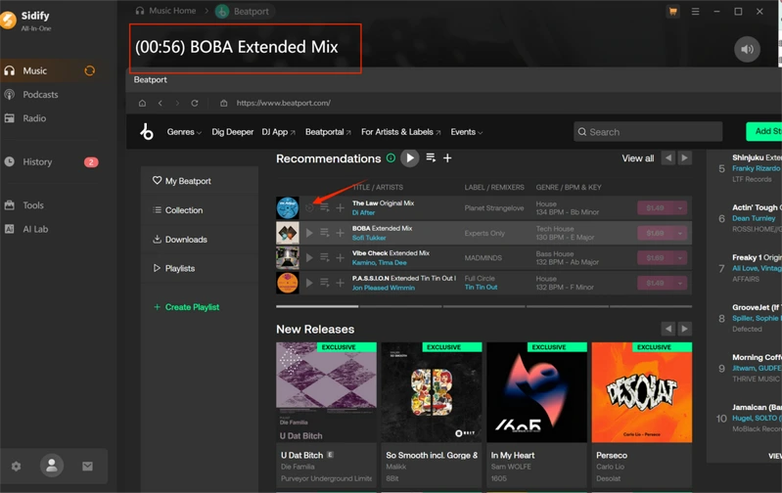Go forward in the embedded browser
Screen dimensions: 782x493
177,103
